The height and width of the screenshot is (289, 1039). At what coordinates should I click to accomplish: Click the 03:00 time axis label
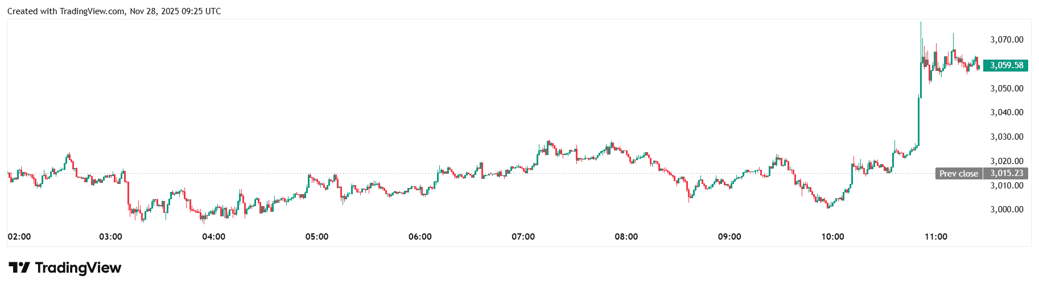point(110,237)
